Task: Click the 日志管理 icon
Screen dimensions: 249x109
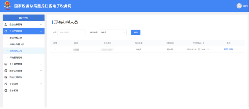Action: [x=6, y=91]
